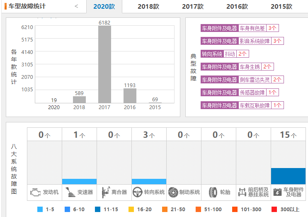The image size is (308, 217).
Task: Click the tire icon for 轮胎
Action: 213,192
